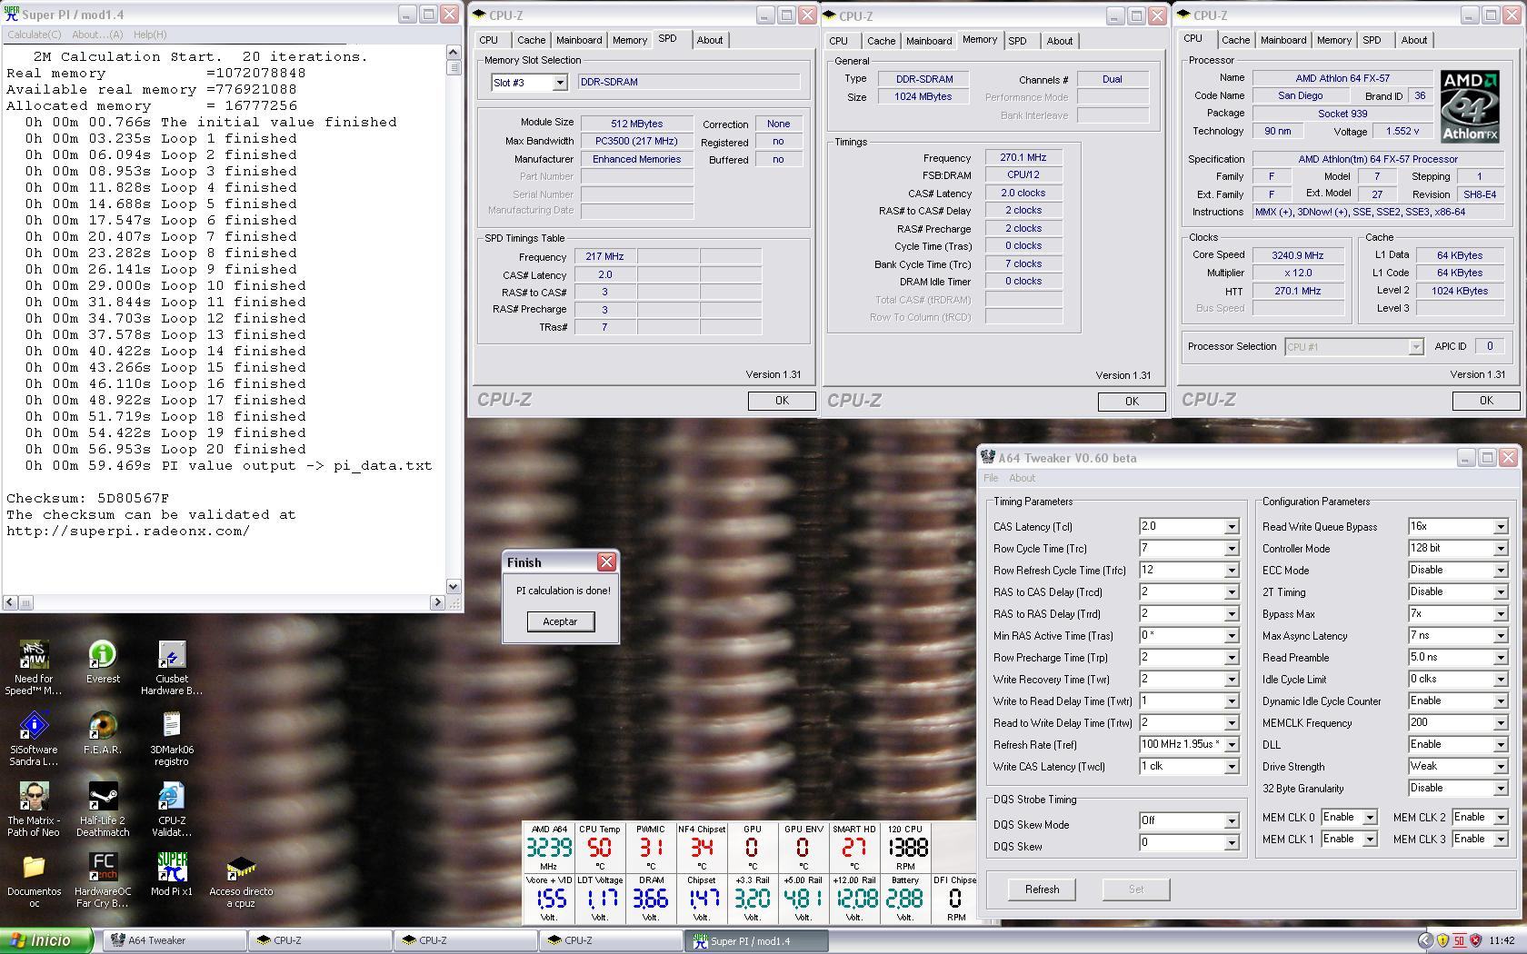The width and height of the screenshot is (1527, 954).
Task: Expand the 2T Timing dropdown
Action: tap(1500, 592)
